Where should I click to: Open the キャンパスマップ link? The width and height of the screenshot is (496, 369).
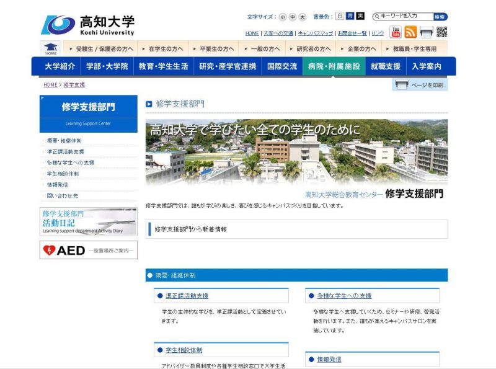317,32
